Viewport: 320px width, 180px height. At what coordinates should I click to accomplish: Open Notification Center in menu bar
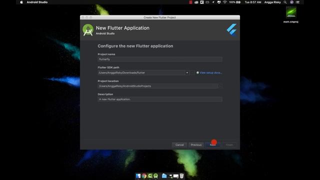[x=298, y=2]
